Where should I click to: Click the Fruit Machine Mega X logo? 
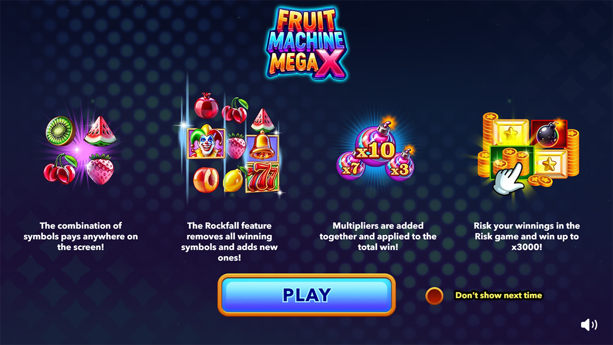coord(306,43)
